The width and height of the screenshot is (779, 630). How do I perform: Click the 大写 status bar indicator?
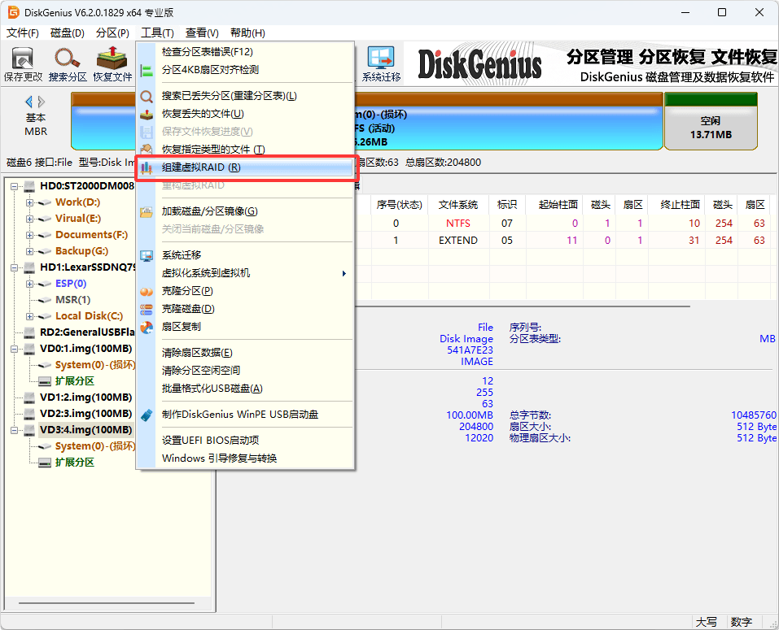pyautogui.click(x=706, y=622)
